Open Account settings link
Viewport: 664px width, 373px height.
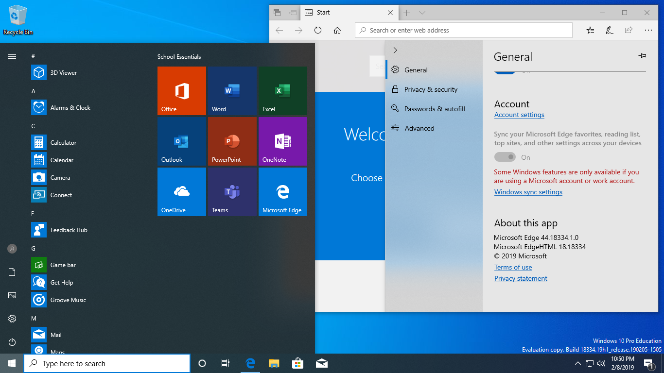pyautogui.click(x=519, y=115)
